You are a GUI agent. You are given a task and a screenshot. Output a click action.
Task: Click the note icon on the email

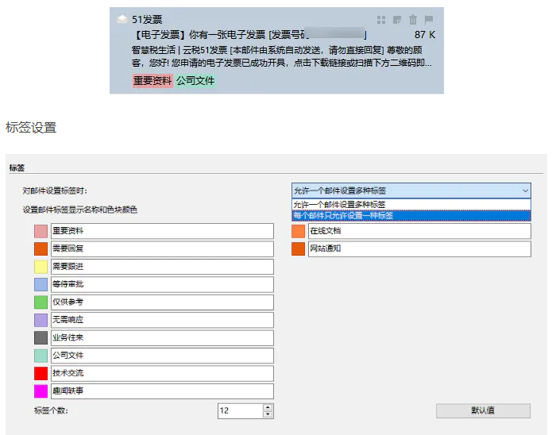coord(396,20)
